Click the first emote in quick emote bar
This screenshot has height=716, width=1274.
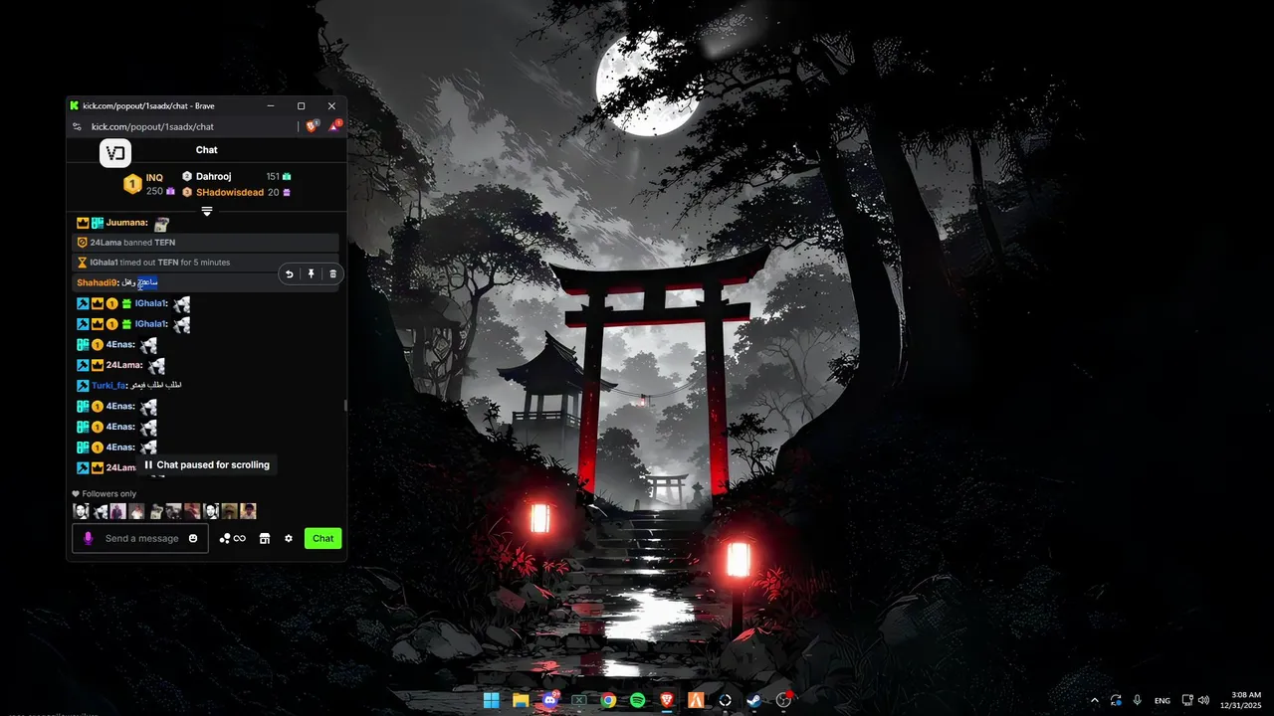pos(81,511)
